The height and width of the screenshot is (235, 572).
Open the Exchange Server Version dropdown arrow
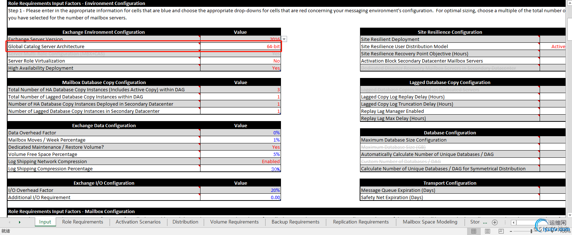pyautogui.click(x=284, y=39)
